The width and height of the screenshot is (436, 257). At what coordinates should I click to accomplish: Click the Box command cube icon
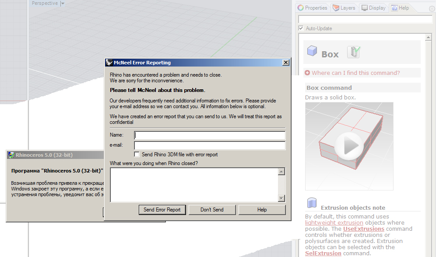[312, 52]
